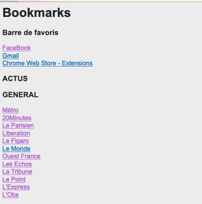Visit the 20Minutes bookmark
The width and height of the screenshot is (202, 204).
click(x=17, y=118)
